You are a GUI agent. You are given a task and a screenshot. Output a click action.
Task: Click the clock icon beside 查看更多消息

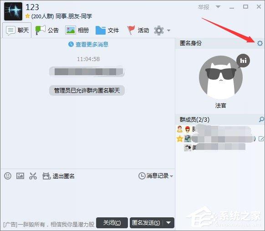pos(71,44)
